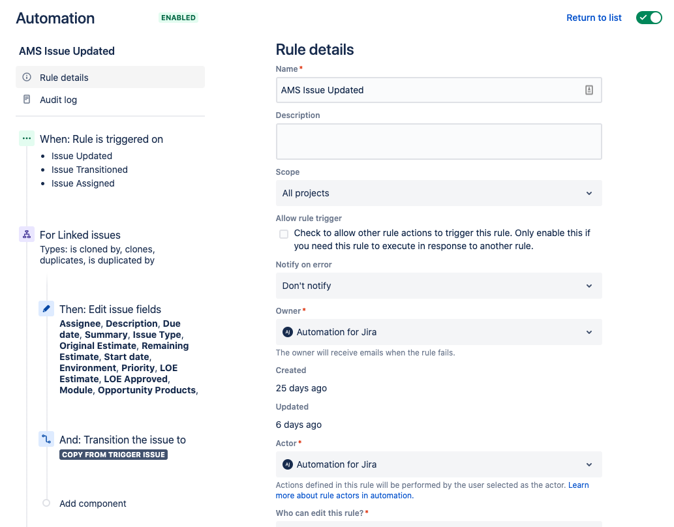Click the Automation page heading

(x=55, y=18)
